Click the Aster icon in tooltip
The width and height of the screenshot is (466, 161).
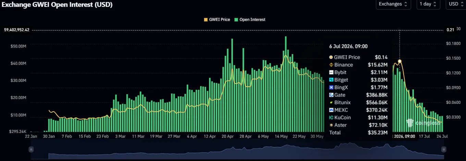[x=331, y=125]
